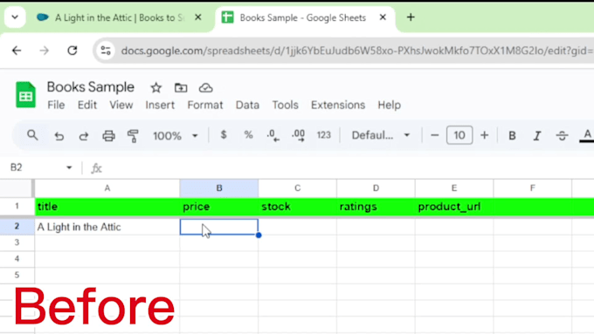This screenshot has height=334, width=594.
Task: Select row 3 header
Action: pyautogui.click(x=17, y=242)
